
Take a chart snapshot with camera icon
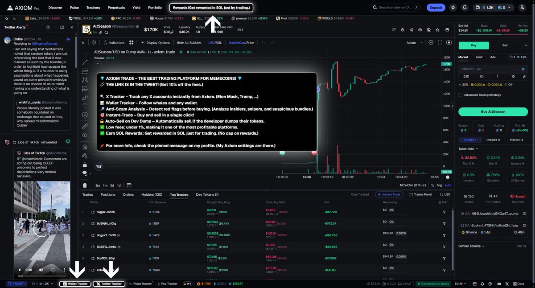click(x=449, y=43)
